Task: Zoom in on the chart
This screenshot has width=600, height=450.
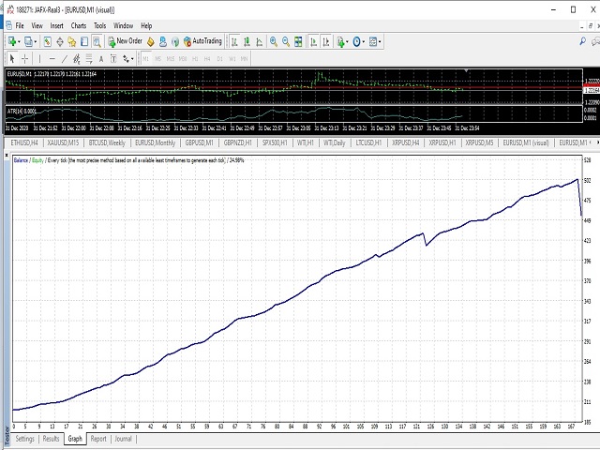Action: point(273,41)
